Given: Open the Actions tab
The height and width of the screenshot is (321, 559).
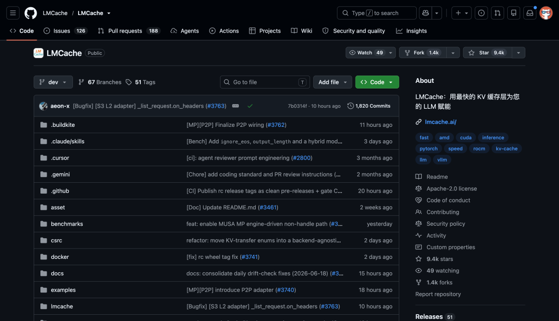Looking at the screenshot, I should [224, 31].
